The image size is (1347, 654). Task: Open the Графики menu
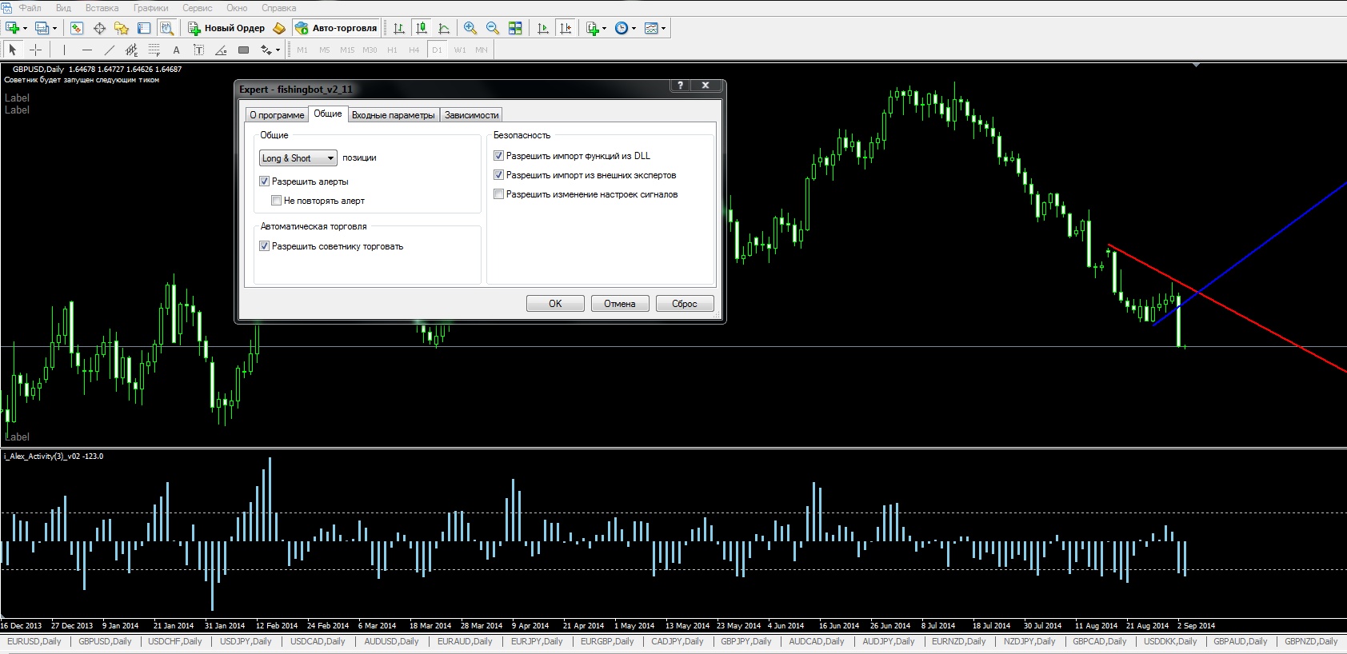point(151,8)
